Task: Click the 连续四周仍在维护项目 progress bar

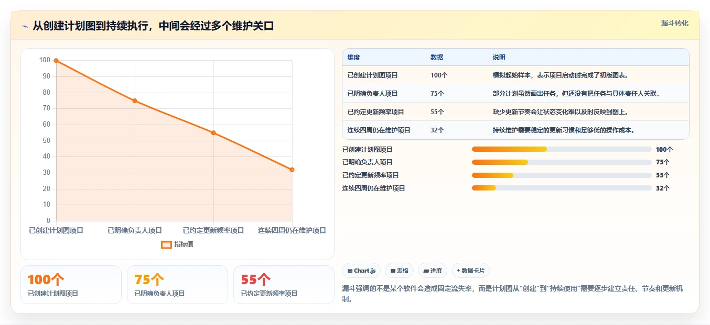Action: [x=562, y=188]
